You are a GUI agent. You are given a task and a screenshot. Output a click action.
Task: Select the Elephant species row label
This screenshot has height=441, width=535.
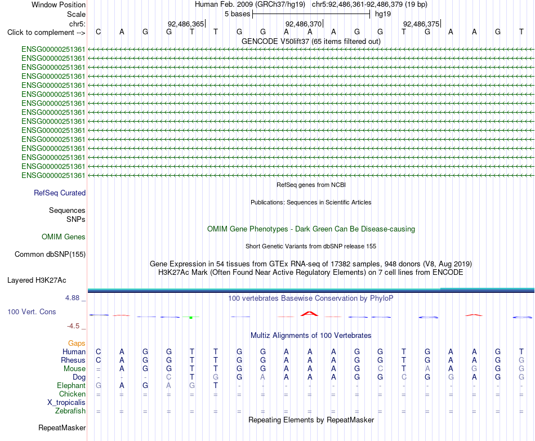click(71, 386)
